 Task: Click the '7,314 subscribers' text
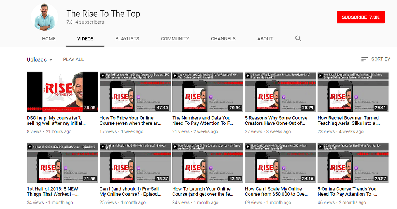pyautogui.click(x=85, y=22)
